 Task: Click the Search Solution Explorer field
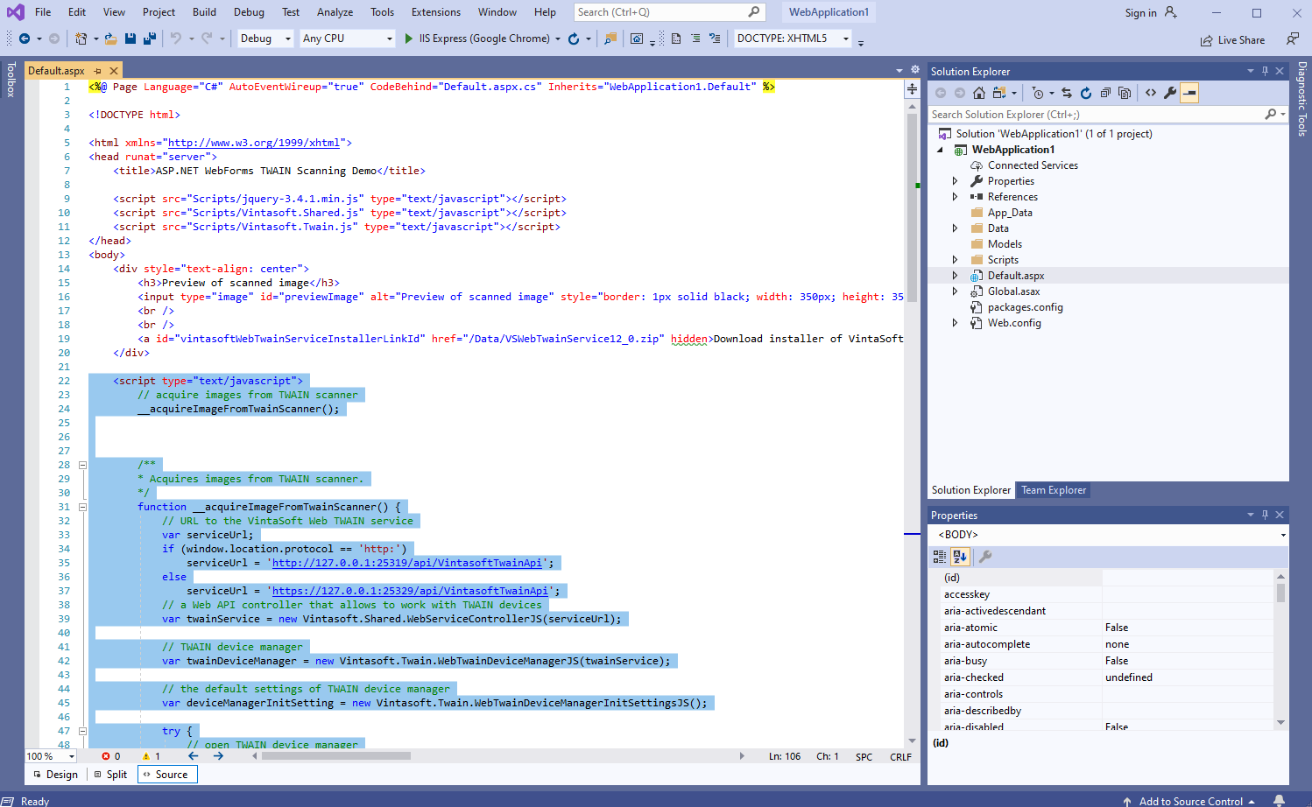[x=1095, y=115]
